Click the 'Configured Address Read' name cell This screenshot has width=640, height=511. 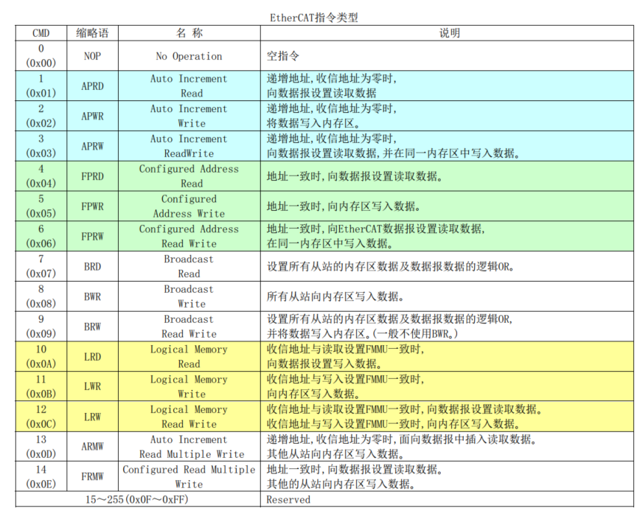[189, 176]
